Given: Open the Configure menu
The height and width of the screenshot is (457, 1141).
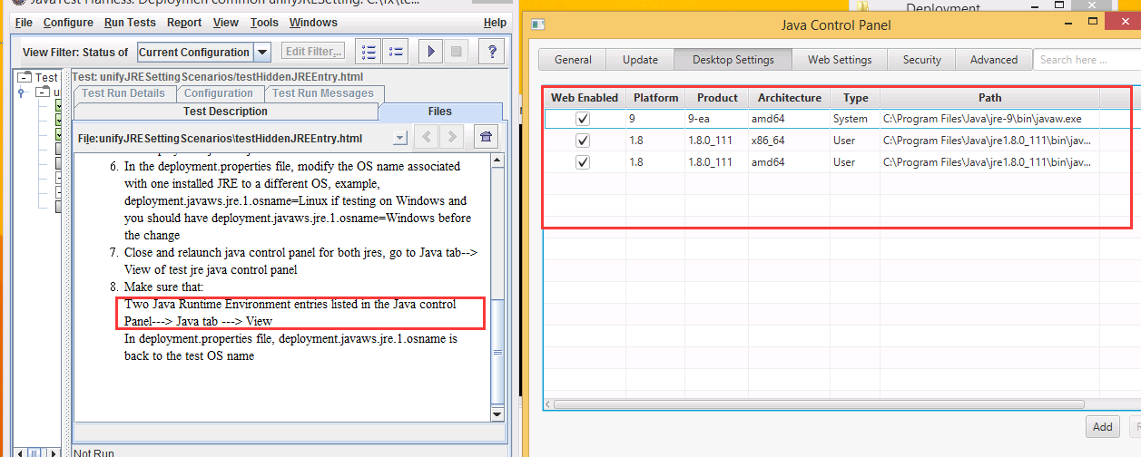Looking at the screenshot, I should tap(68, 23).
